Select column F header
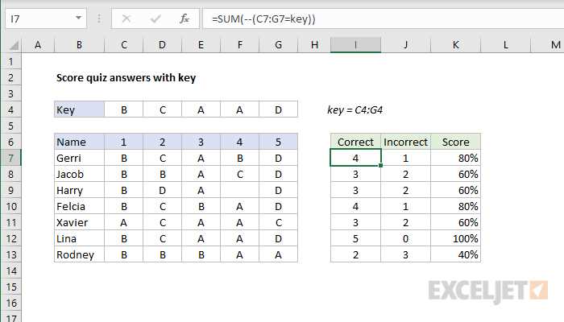The height and width of the screenshot is (322, 564). tap(239, 45)
